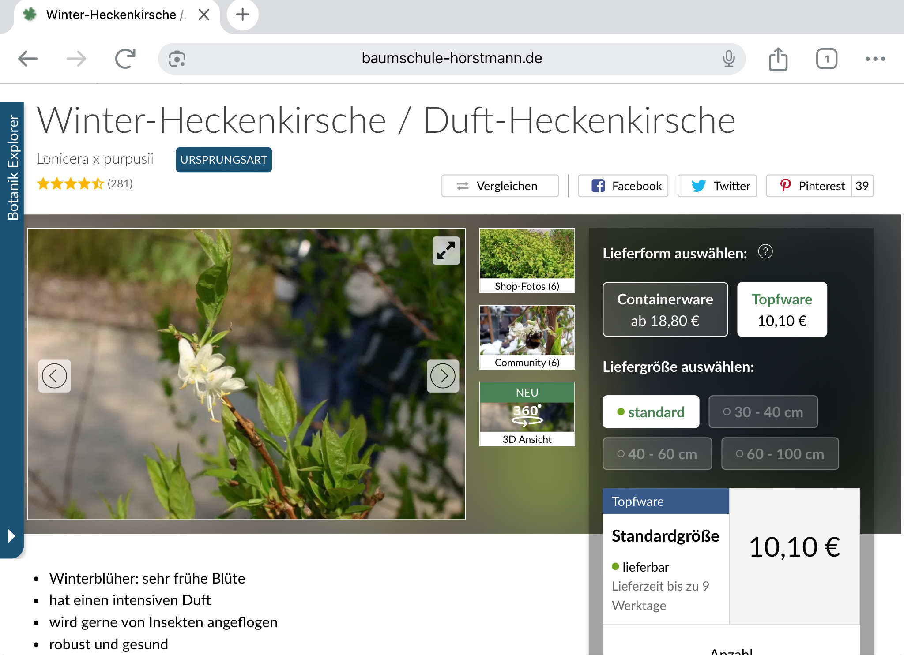The width and height of the screenshot is (904, 655).
Task: Reload the page
Action: 125,59
